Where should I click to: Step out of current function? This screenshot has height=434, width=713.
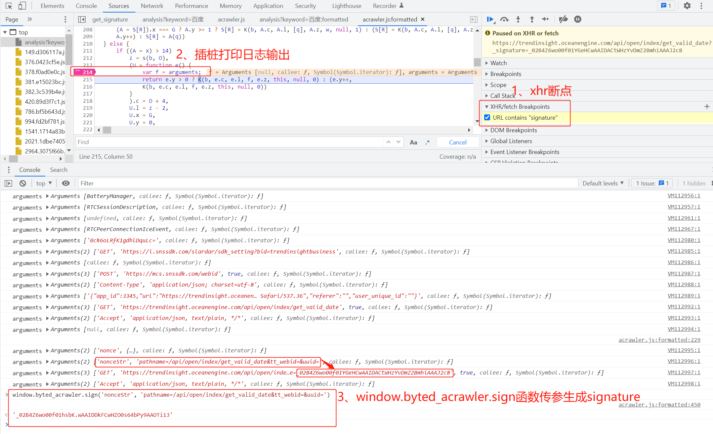[531, 19]
